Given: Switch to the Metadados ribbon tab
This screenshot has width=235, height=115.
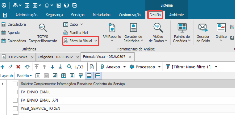Looking at the screenshot, I should pyautogui.click(x=102, y=15).
